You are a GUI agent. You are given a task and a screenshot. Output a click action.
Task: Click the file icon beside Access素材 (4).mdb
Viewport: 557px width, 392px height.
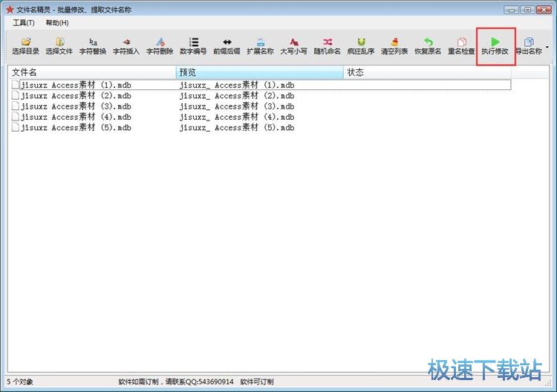(16, 117)
